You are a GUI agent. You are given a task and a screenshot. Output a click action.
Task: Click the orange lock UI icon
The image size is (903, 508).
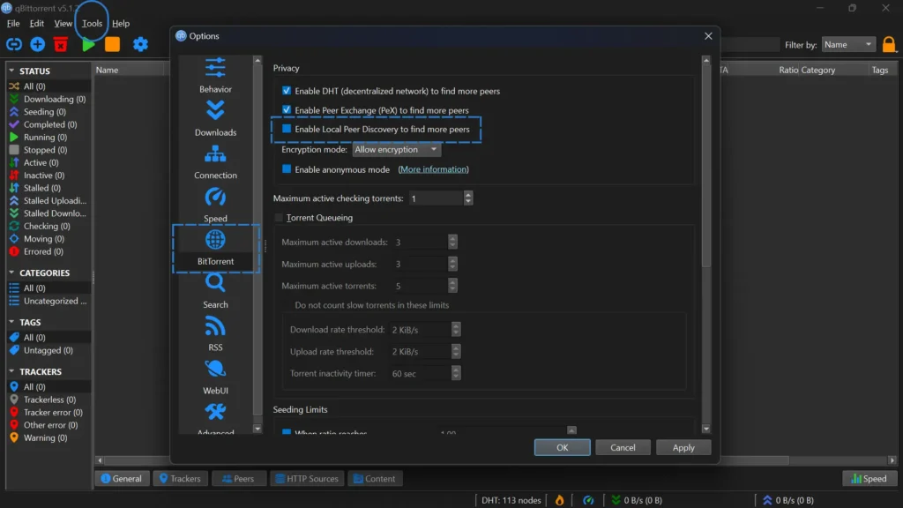pos(889,44)
